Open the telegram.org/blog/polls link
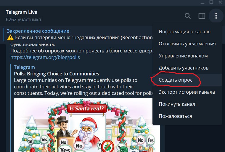 point(45,57)
